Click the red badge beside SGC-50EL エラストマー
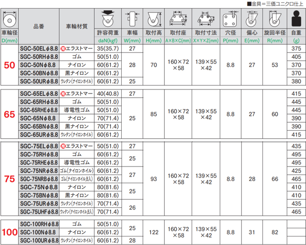This screenshot has height=245, width=306. (x=63, y=49)
